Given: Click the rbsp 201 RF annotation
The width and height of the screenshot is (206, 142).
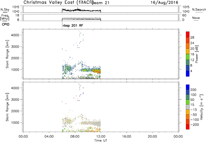Looking at the screenshot, I should point(73,25).
